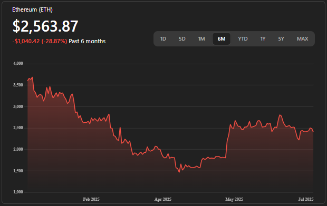Image resolution: width=327 pixels, height=206 pixels.
Task: Click the Feb 2025 x-axis label
Action: pyautogui.click(x=91, y=199)
